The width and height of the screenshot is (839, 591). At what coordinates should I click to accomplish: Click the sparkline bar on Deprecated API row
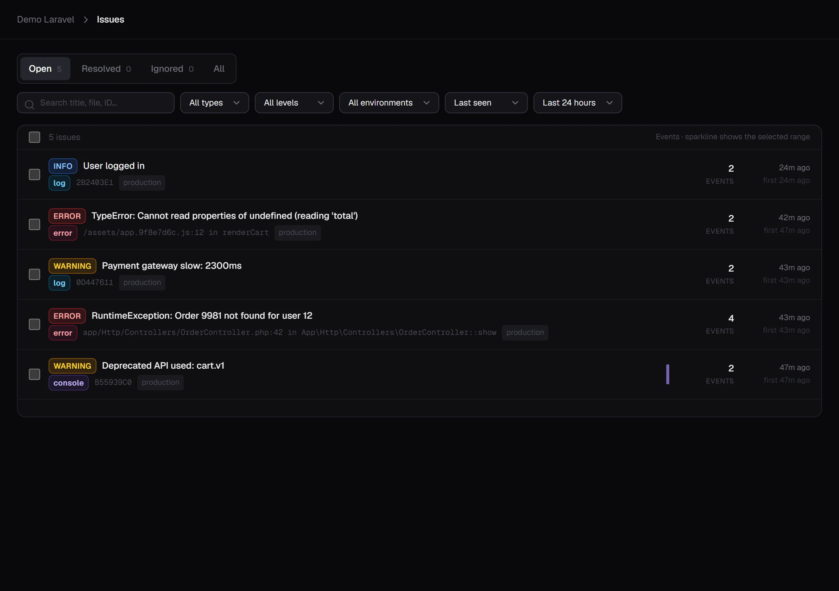[668, 374]
